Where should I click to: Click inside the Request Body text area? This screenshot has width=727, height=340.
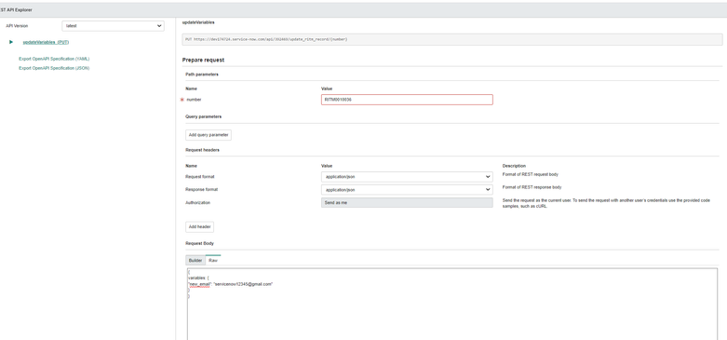(x=452, y=305)
